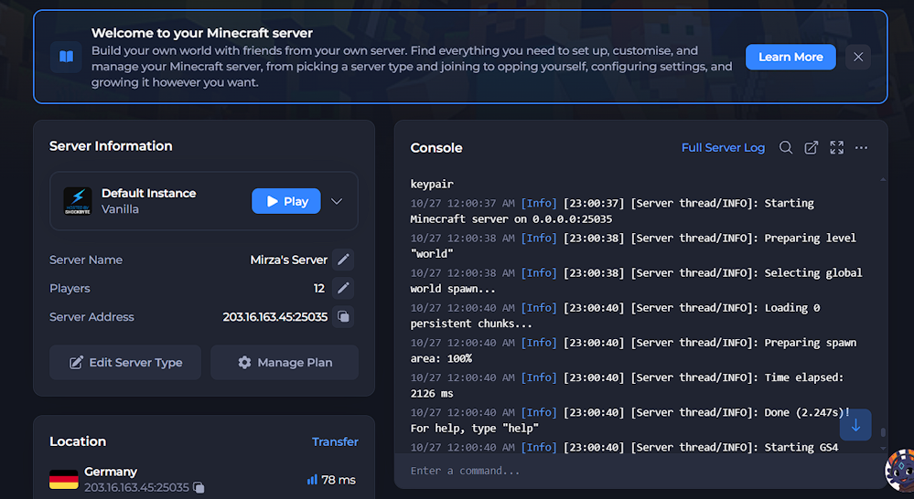
Task: Click the Germany location name
Action: click(x=111, y=472)
